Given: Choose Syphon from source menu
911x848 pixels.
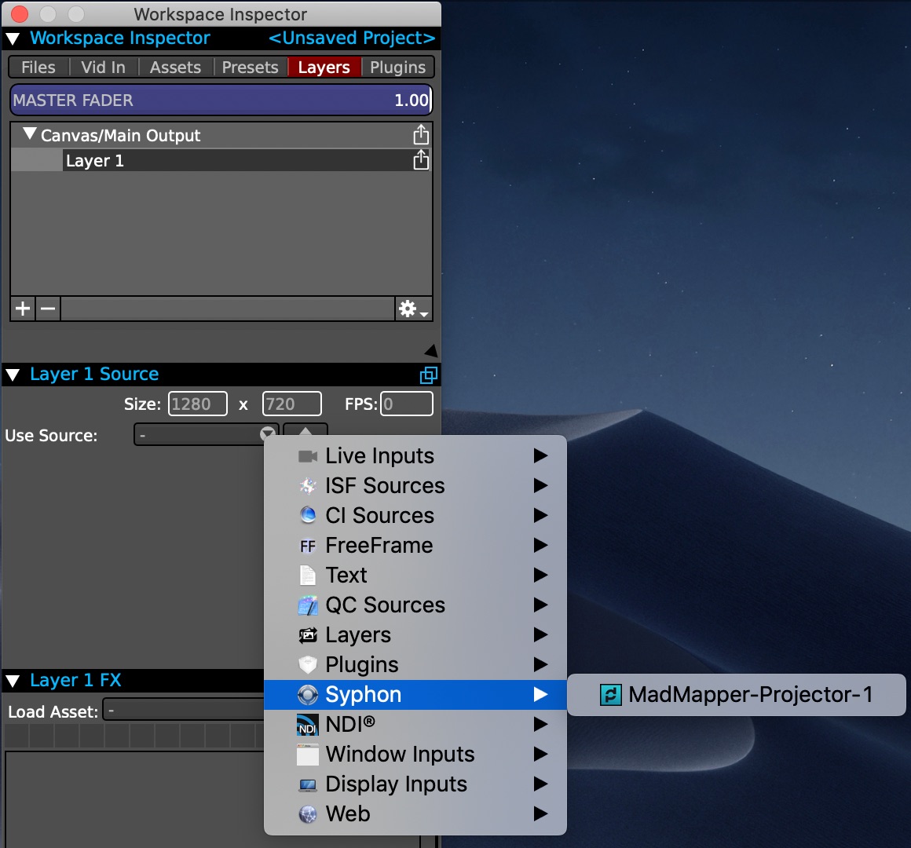Looking at the screenshot, I should 415,695.
